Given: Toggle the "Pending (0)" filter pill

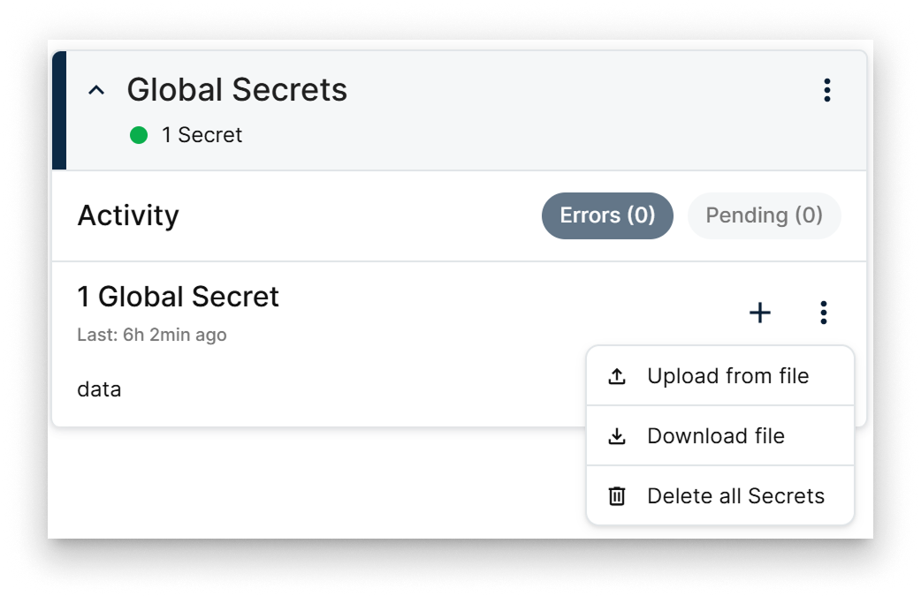Looking at the screenshot, I should pos(764,215).
